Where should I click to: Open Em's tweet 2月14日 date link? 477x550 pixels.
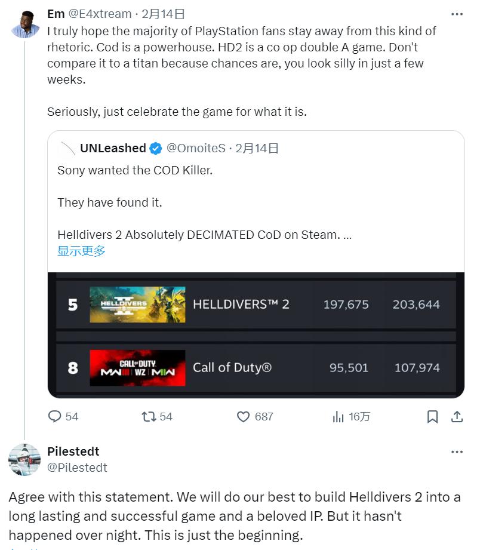(163, 14)
